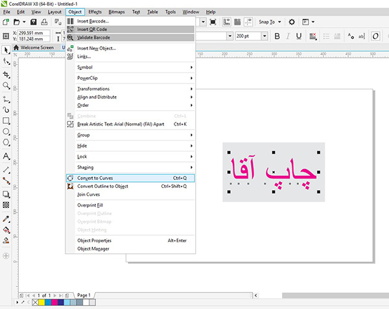
Task: Choose Insert Barcode entry
Action: click(130, 21)
